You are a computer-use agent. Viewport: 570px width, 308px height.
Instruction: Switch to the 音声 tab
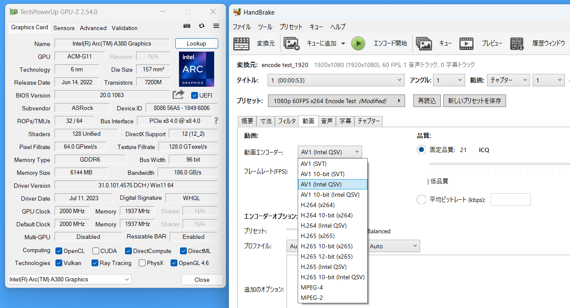(x=327, y=121)
